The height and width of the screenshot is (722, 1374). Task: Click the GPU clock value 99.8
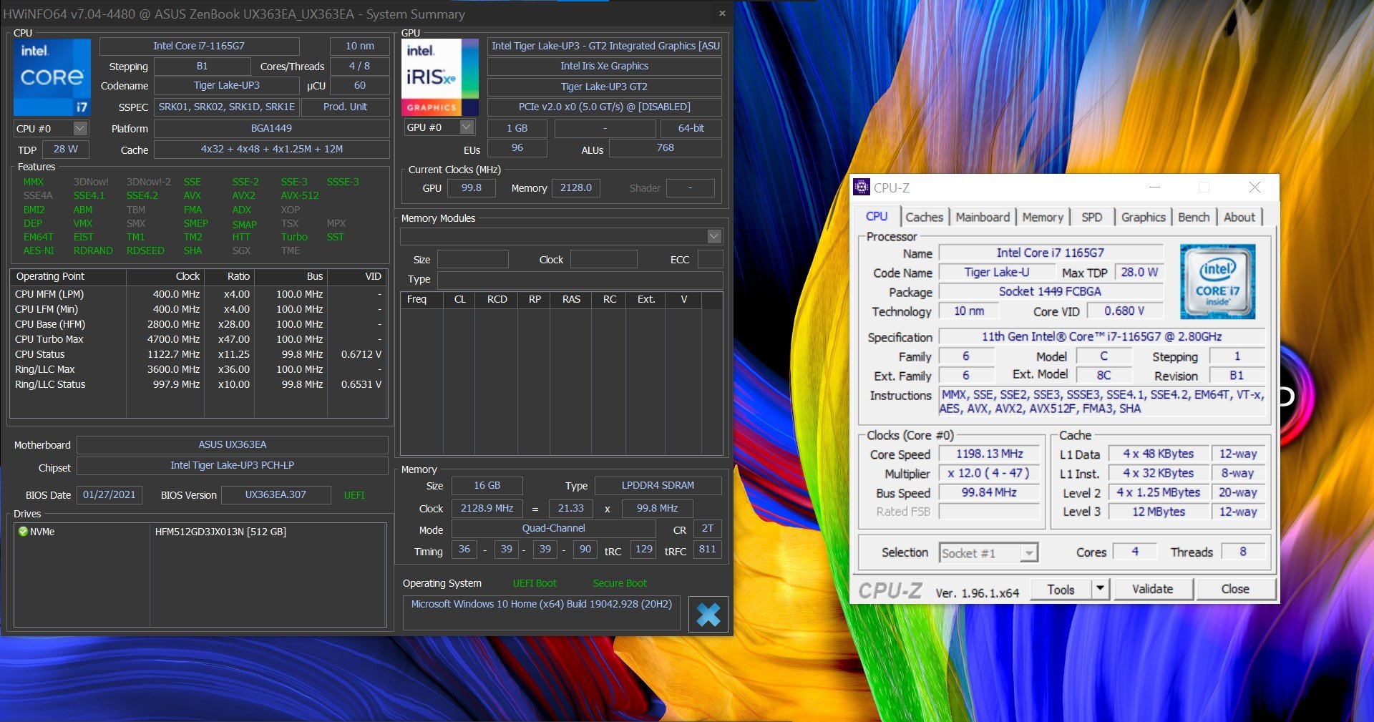[472, 187]
